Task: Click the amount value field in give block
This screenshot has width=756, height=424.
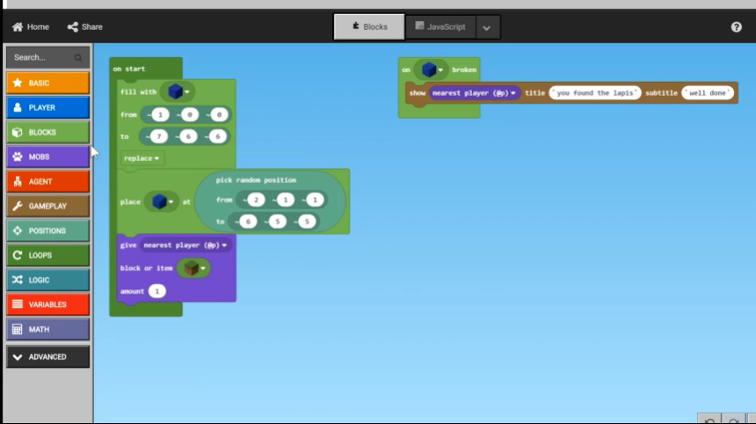Action: pyautogui.click(x=156, y=291)
